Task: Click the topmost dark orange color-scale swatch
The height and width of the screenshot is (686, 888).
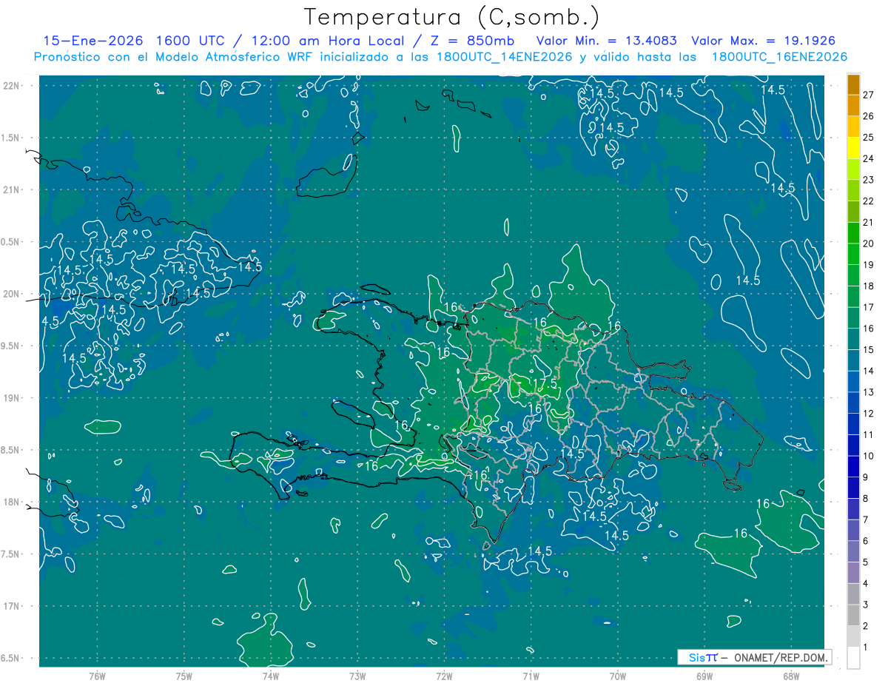Action: pyautogui.click(x=853, y=84)
